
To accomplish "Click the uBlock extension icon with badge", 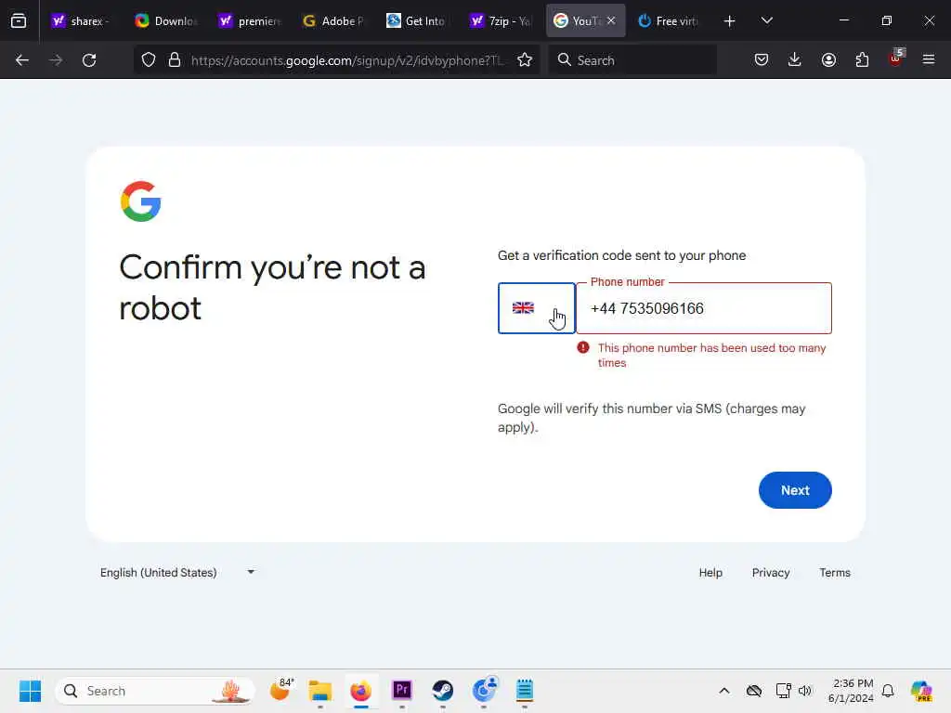I will [896, 58].
